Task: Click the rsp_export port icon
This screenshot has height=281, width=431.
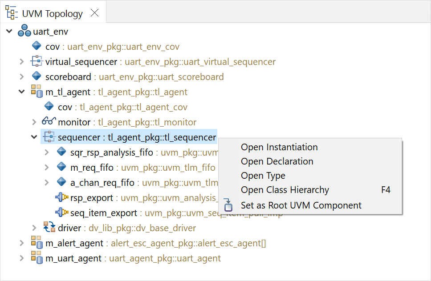Action: click(61, 197)
